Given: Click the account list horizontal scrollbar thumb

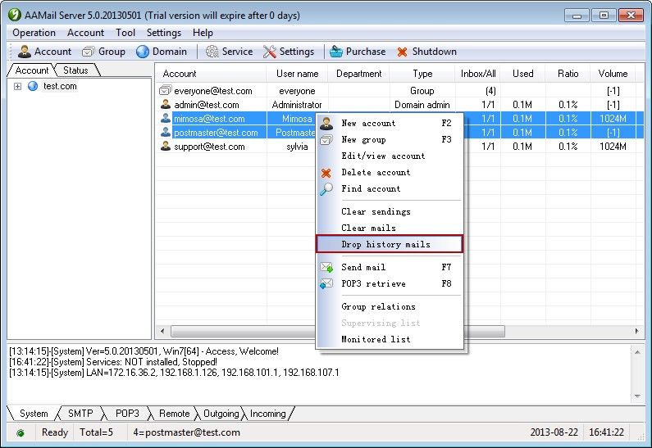Looking at the screenshot, I should [x=338, y=331].
